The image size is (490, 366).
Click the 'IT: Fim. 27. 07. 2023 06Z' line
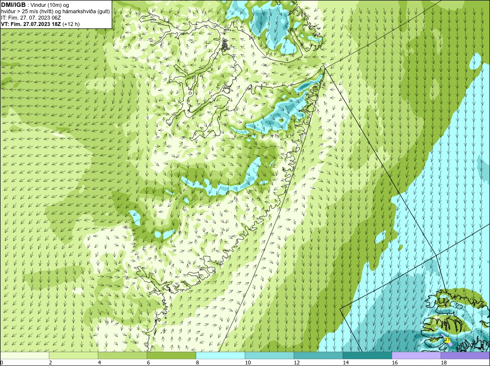[x=31, y=18]
